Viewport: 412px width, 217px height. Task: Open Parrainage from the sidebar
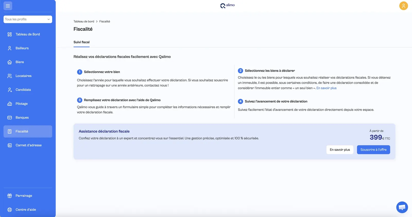click(28, 196)
